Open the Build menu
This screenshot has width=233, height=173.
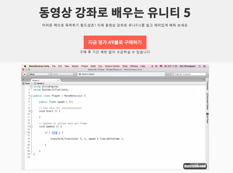coord(93,66)
